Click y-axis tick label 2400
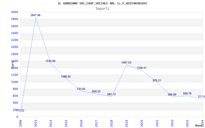This screenshot has width=205, height=128. point(15,33)
